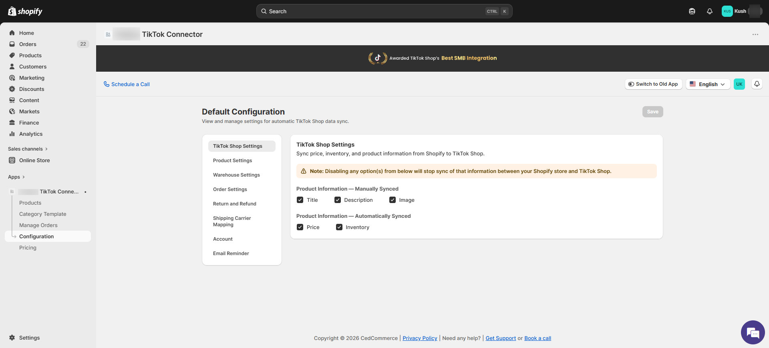This screenshot has width=769, height=348.
Task: Open the Sidekick assistant icon in top bar
Action: (692, 11)
